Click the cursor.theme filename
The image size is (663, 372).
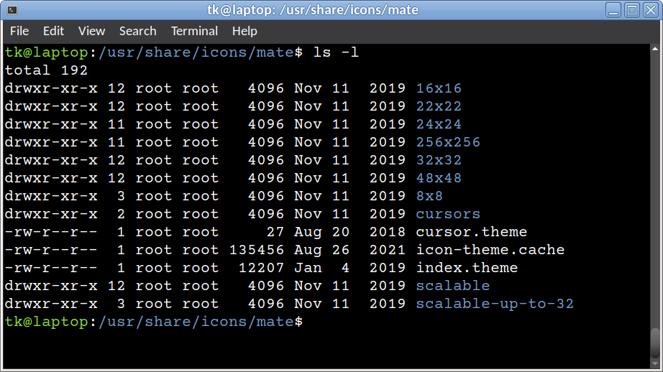click(471, 232)
